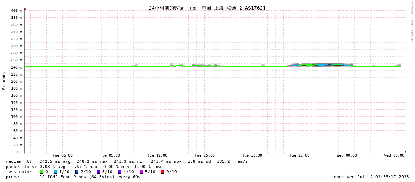Click the '242.5 ms avg' median rtt value
Screen dimensions: 415x182
tap(55, 161)
